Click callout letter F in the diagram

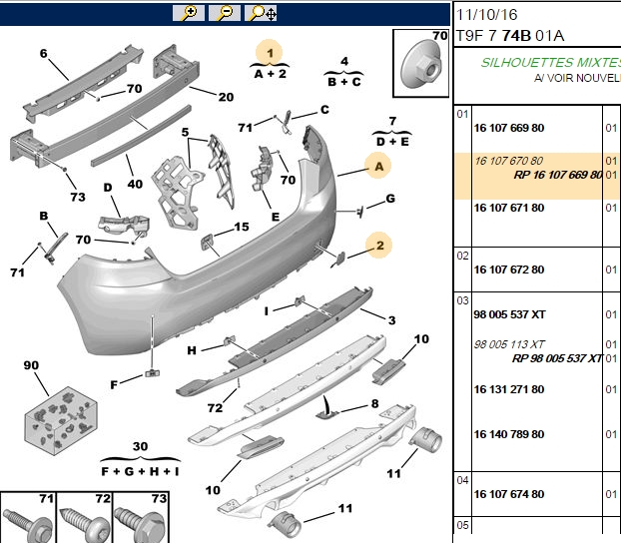pos(114,384)
